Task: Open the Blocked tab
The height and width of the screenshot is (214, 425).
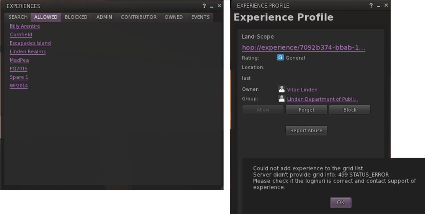Action: tap(76, 17)
